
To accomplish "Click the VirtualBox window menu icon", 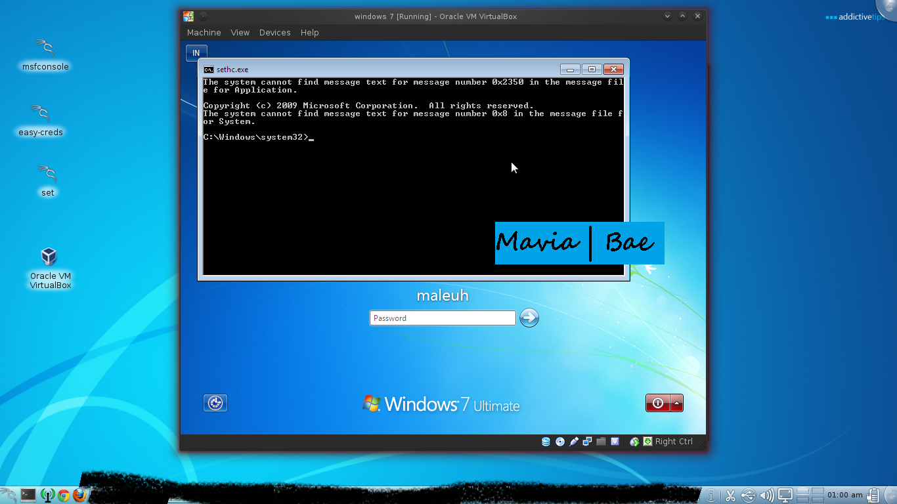I will click(188, 16).
